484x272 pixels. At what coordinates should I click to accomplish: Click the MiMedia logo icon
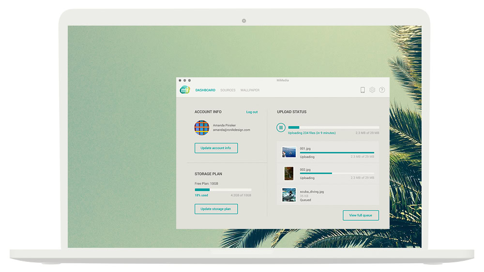(x=185, y=90)
